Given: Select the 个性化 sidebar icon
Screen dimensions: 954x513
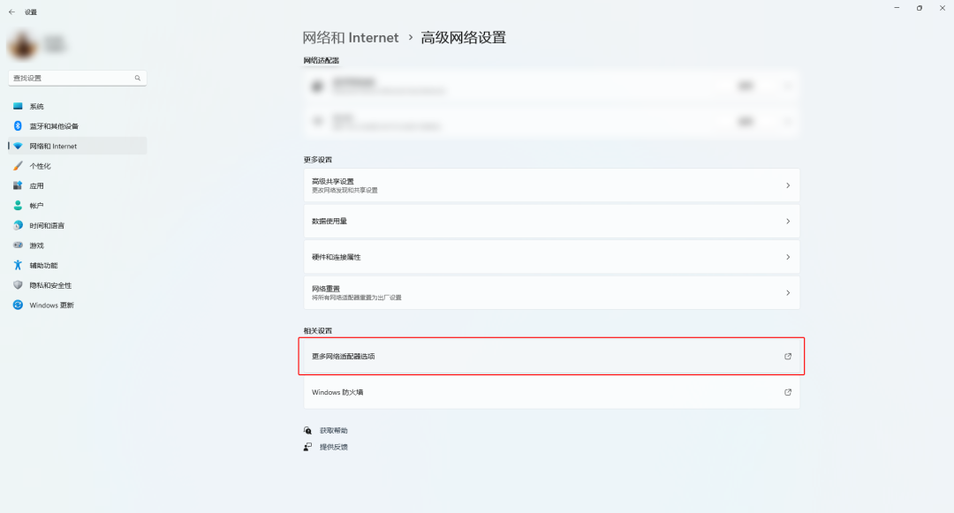Looking at the screenshot, I should pyautogui.click(x=41, y=165).
